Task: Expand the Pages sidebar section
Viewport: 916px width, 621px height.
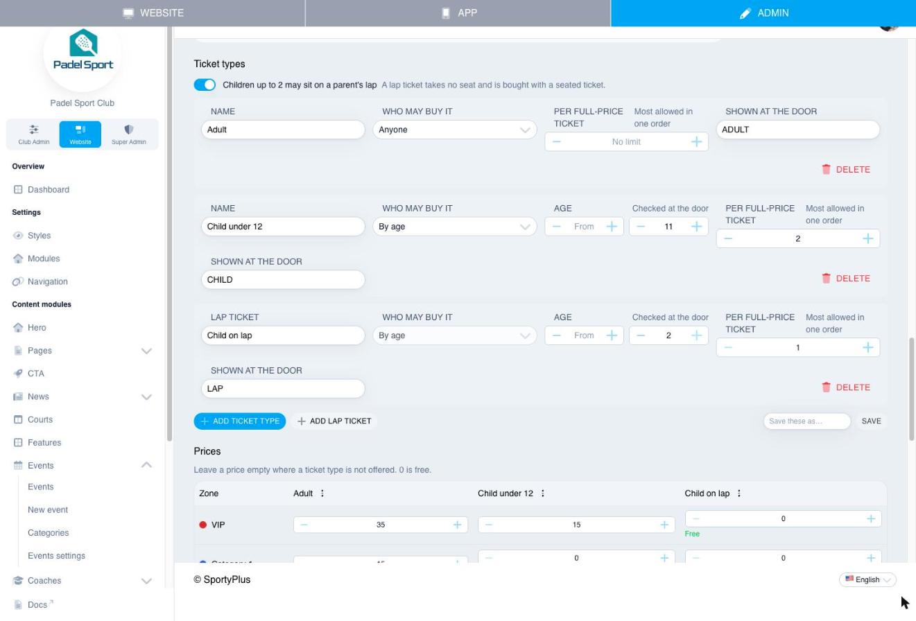Action: (146, 351)
